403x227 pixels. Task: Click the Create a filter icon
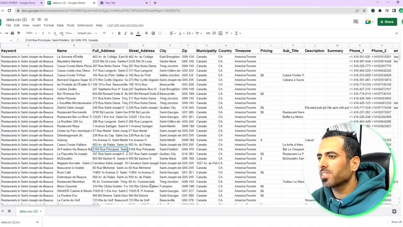pos(227,33)
